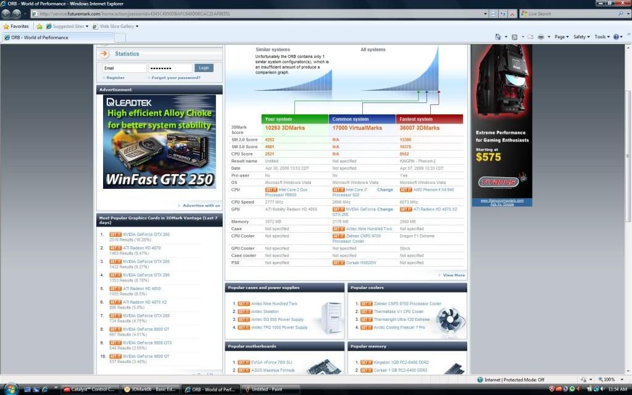The height and width of the screenshot is (395, 632).
Task: Click the Print icon in command bar
Action: tap(541, 36)
